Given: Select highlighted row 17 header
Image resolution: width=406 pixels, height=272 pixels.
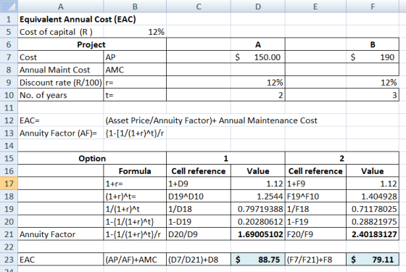Looking at the screenshot, I should pyautogui.click(x=9, y=184).
